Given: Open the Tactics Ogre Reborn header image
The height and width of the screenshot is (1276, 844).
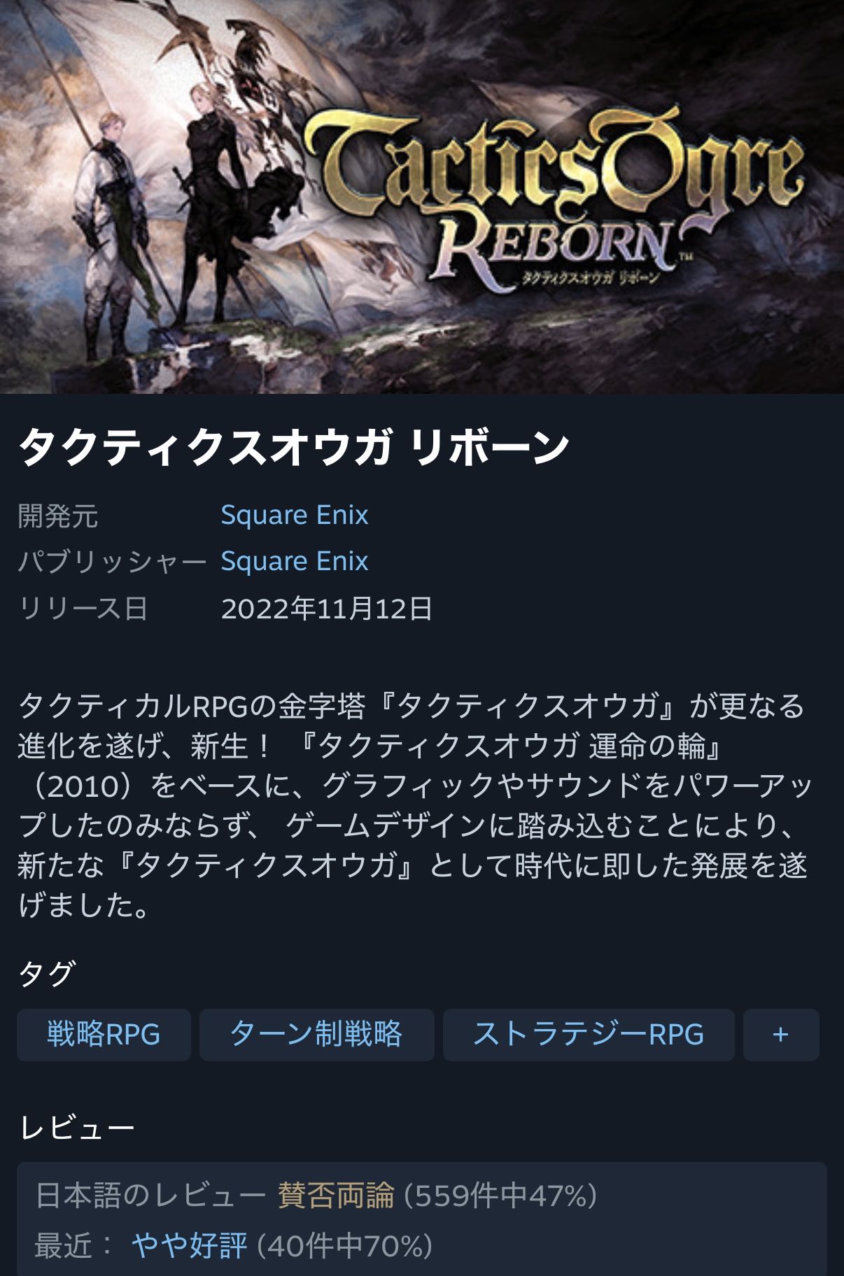Looking at the screenshot, I should click(x=422, y=197).
